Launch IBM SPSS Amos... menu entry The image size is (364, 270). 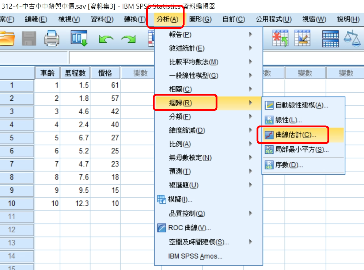[x=195, y=256]
